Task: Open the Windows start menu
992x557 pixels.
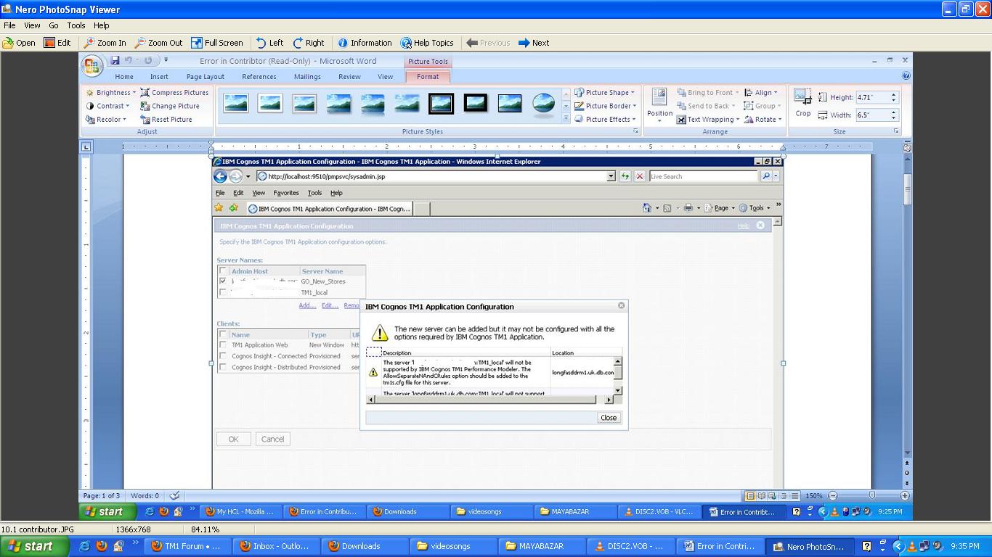Action: click(35, 546)
